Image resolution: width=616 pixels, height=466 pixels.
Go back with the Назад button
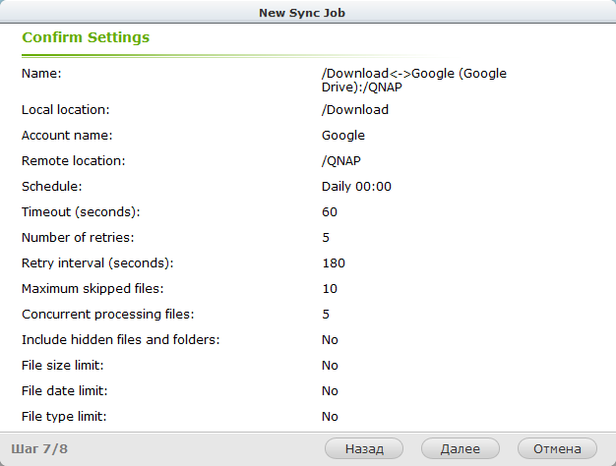click(364, 448)
